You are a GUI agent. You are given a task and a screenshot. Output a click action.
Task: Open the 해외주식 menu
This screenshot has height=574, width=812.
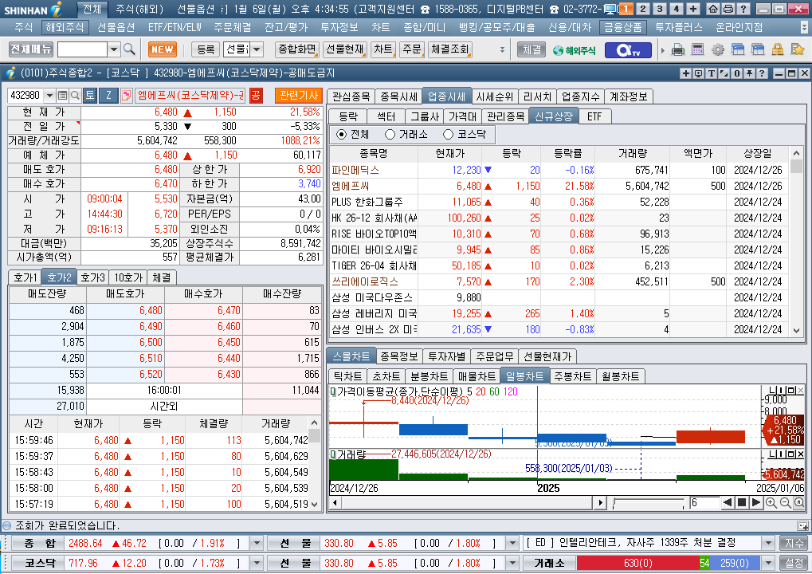point(65,27)
